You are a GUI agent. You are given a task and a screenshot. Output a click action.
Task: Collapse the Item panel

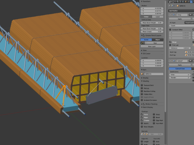coord(142,70)
